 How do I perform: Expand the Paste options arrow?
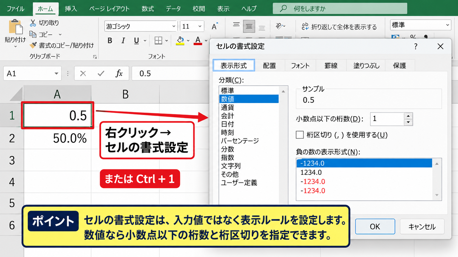click(x=15, y=47)
